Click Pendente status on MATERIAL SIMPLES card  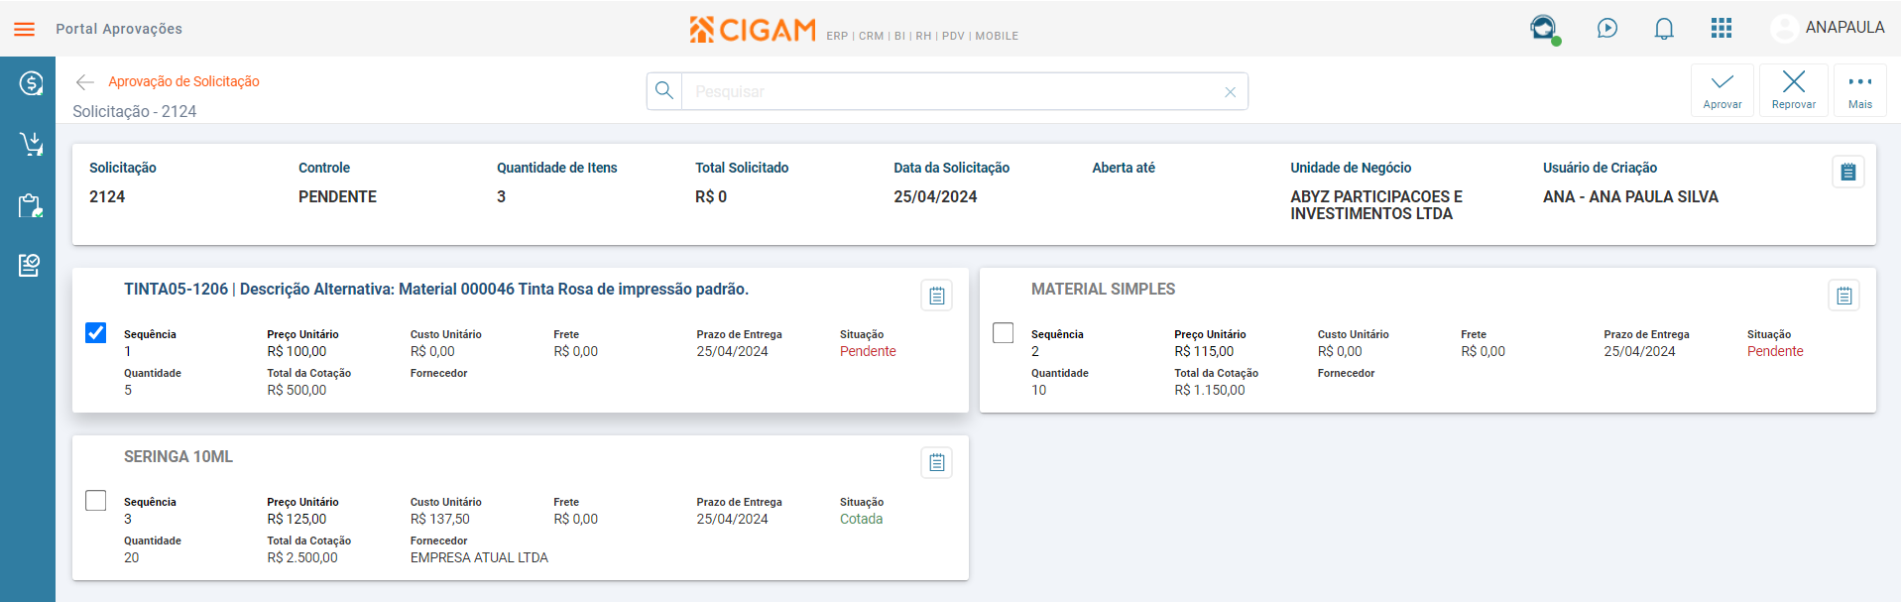[x=1775, y=351]
